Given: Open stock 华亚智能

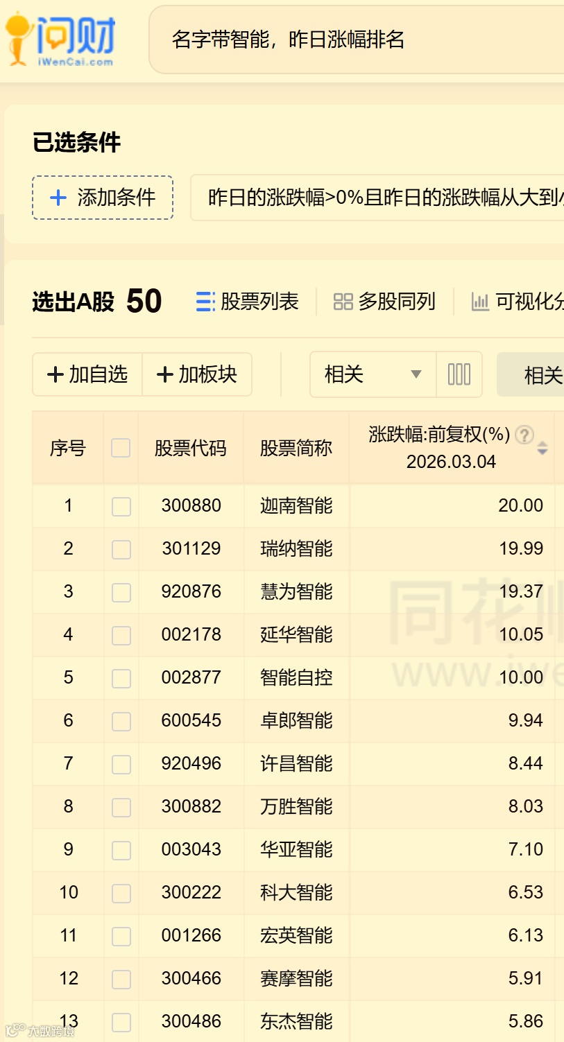Looking at the screenshot, I should (296, 849).
